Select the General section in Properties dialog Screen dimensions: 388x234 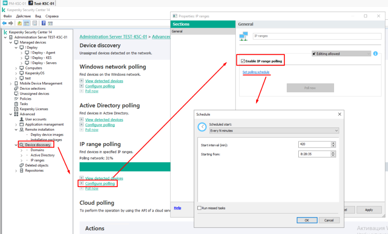click(203, 31)
